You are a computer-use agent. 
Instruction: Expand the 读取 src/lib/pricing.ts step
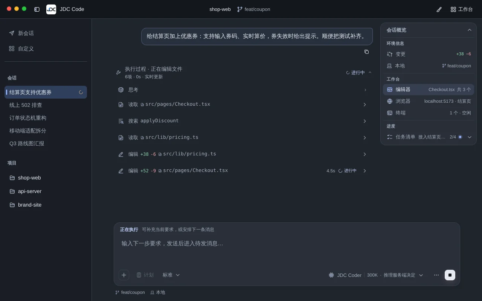243,138
